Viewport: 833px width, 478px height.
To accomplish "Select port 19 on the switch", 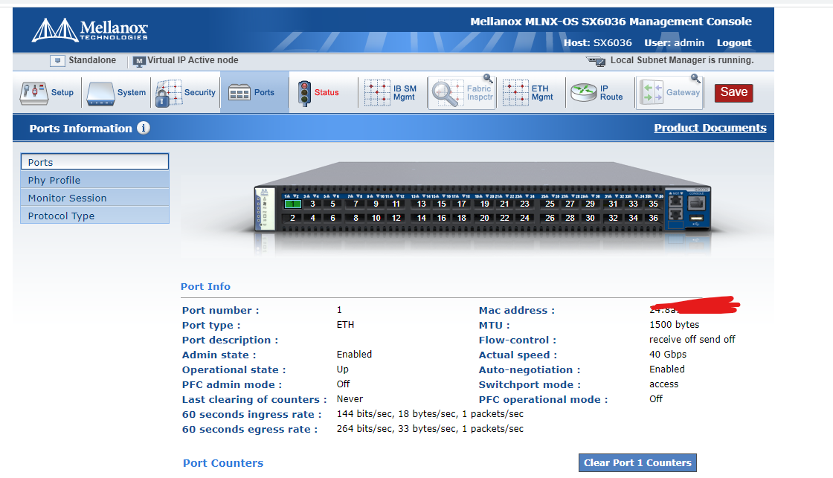I will pyautogui.click(x=484, y=204).
